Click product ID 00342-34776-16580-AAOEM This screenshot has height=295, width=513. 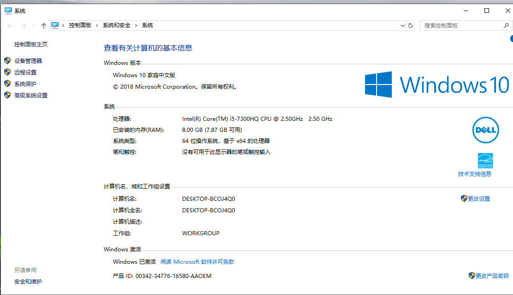pyautogui.click(x=173, y=276)
